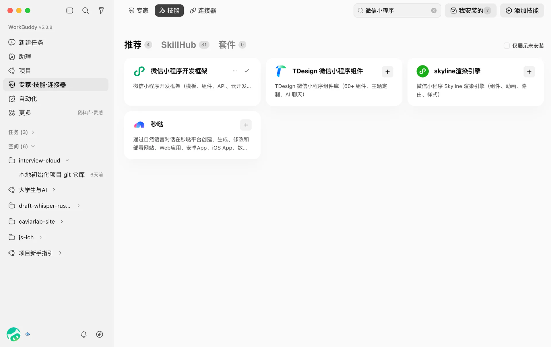The width and height of the screenshot is (551, 347).
Task: Focus the 微信小程序 search field
Action: pos(397,11)
